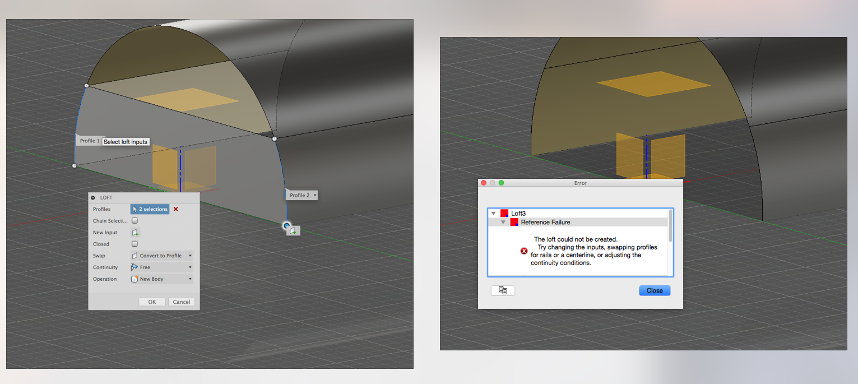Click the Select loft inputs tooltip
The height and width of the screenshot is (384, 858).
coord(126,142)
